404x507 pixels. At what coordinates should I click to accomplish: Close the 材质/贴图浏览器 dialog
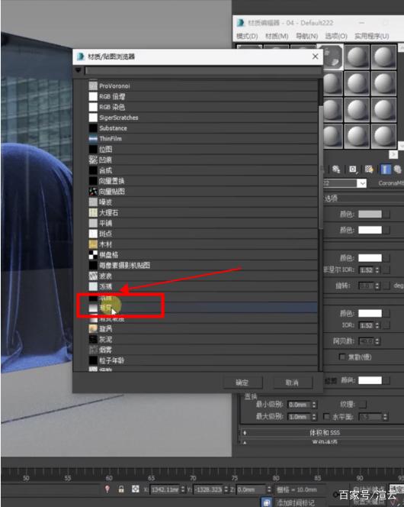tap(316, 57)
